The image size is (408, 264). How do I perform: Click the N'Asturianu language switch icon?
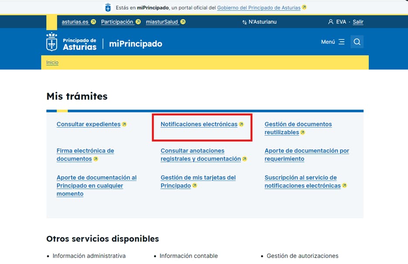(x=245, y=22)
